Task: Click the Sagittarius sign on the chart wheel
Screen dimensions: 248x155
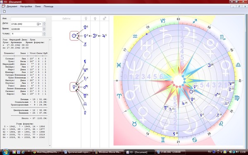Action: point(195,21)
